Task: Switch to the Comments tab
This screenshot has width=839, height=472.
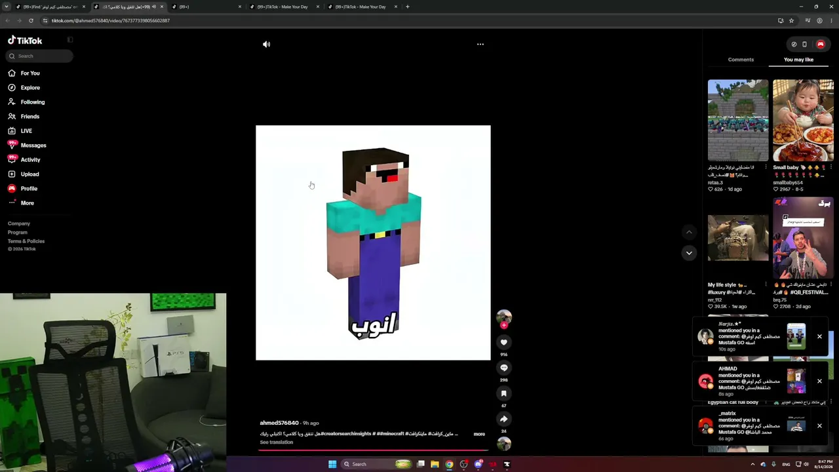Action: pos(741,60)
